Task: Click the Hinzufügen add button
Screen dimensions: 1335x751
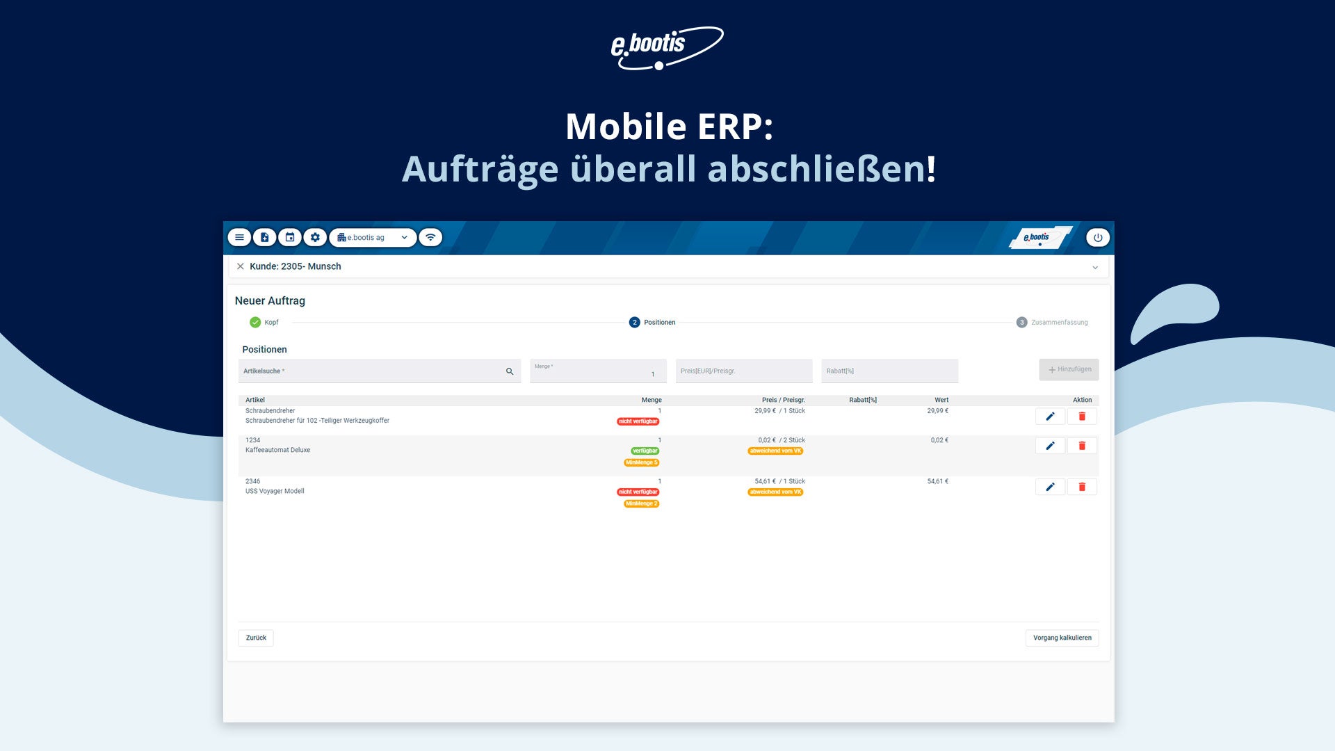Action: tap(1069, 370)
